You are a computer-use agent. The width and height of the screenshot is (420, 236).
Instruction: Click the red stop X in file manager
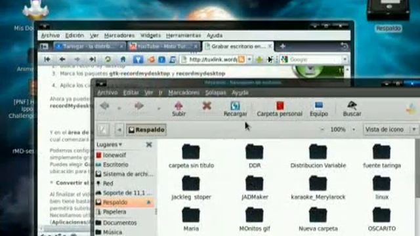tap(207, 106)
